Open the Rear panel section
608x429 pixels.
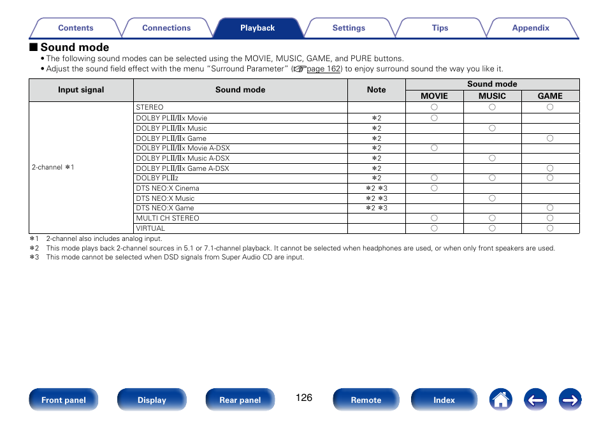(x=240, y=400)
